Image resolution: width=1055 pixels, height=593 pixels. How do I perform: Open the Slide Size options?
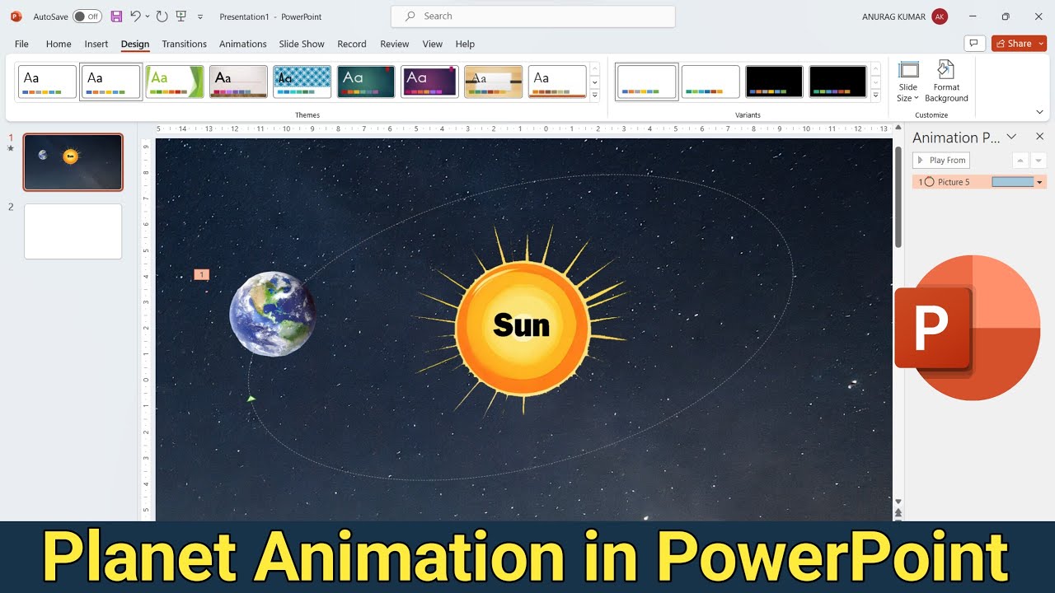click(x=908, y=82)
